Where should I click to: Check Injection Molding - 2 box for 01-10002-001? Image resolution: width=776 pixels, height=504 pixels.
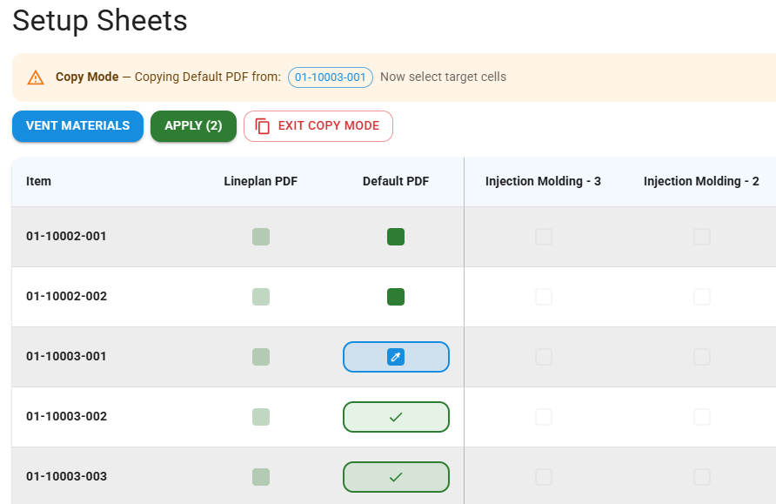pos(702,237)
